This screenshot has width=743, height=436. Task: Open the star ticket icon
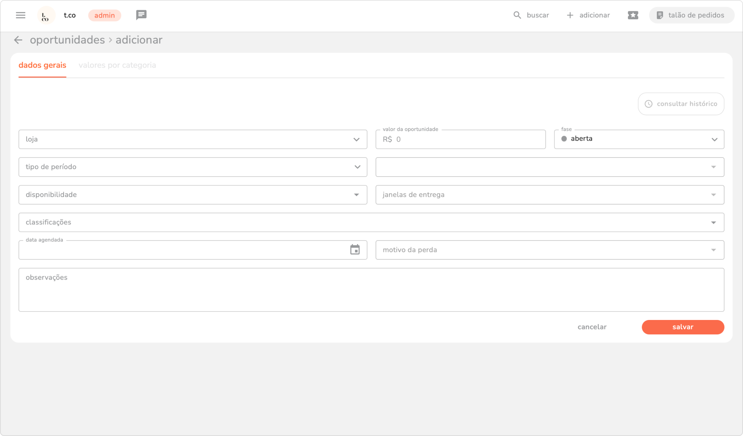pos(633,15)
